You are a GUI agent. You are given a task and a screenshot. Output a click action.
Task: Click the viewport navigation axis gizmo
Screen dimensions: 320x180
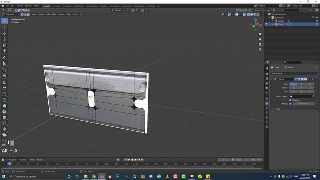256,25
